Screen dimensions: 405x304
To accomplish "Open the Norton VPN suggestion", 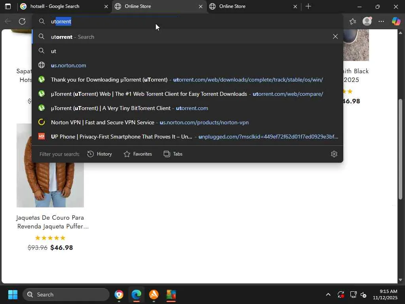I will pyautogui.click(x=187, y=122).
